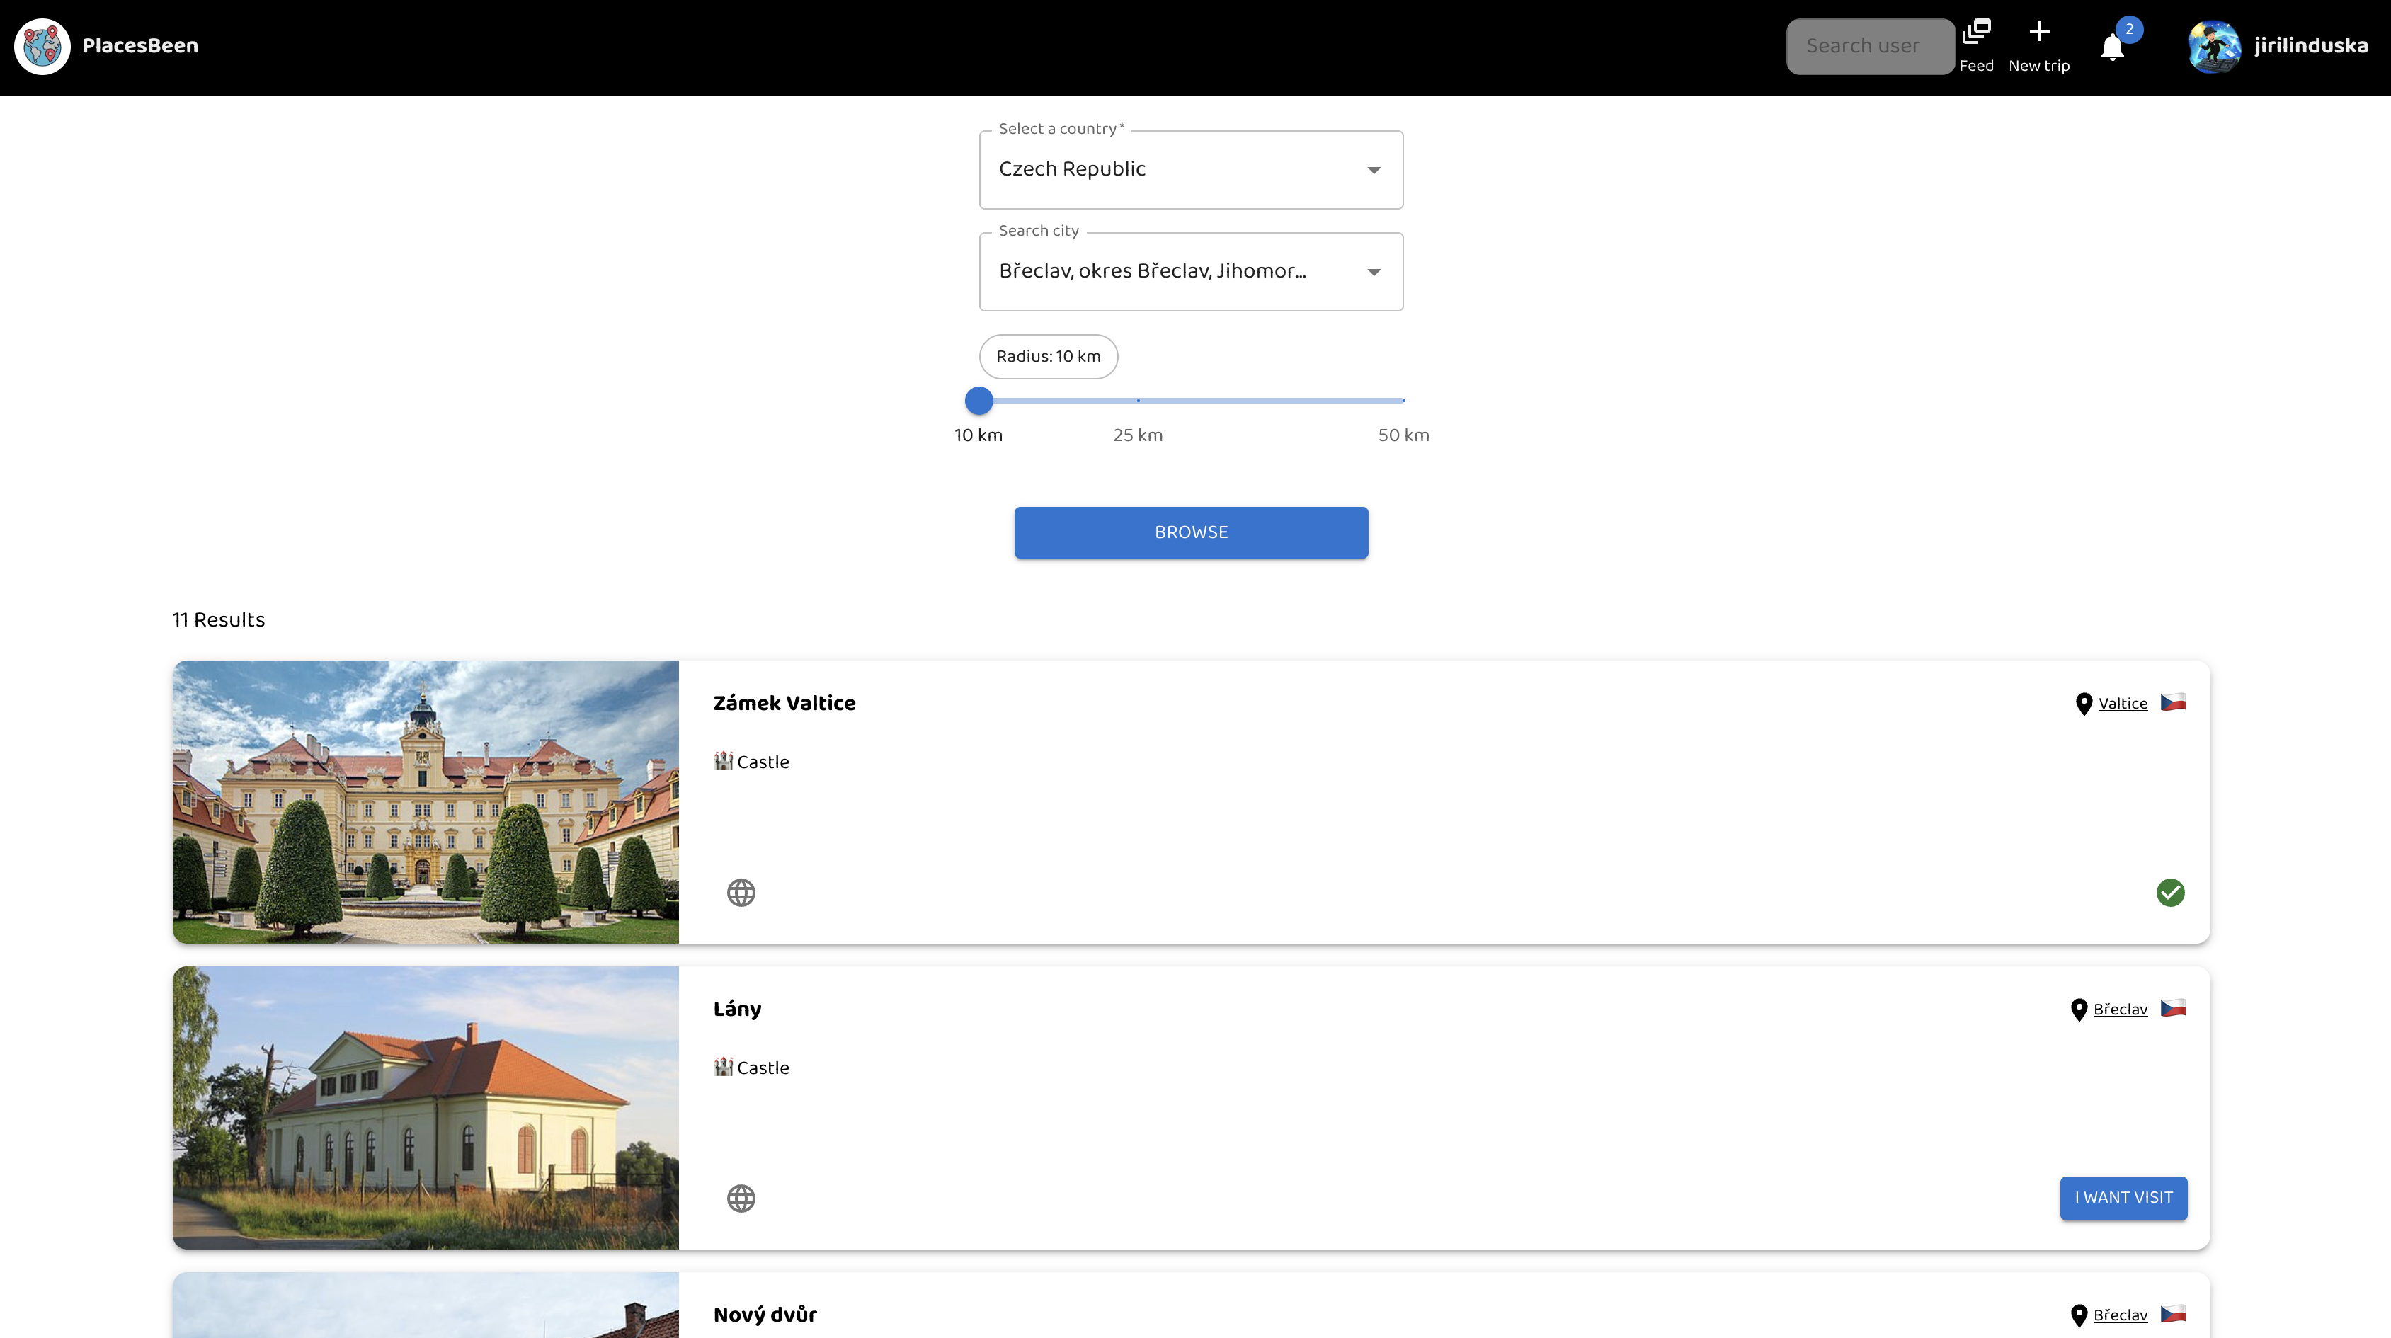Click the New trip plus icon
Screen dimensions: 2391x1338
click(x=2038, y=33)
